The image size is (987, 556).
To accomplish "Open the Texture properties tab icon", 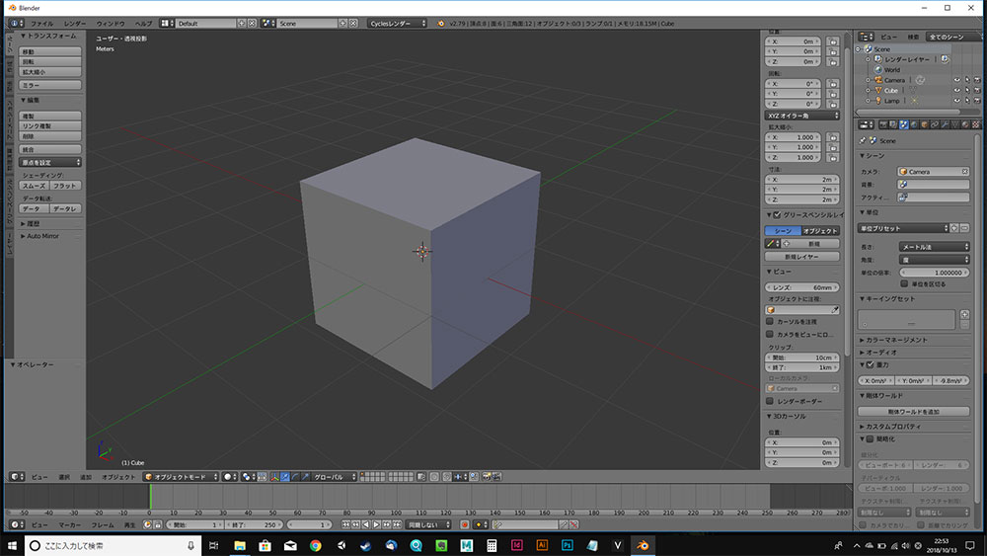I will [x=976, y=124].
